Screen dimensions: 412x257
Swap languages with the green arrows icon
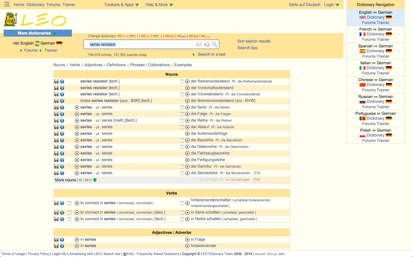37,43
